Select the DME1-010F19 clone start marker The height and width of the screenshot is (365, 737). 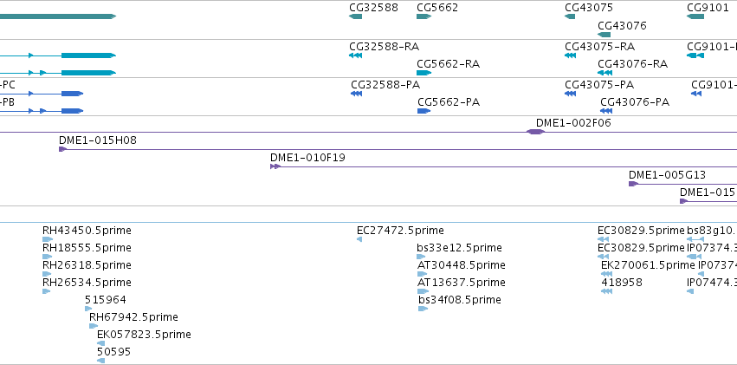275,166
